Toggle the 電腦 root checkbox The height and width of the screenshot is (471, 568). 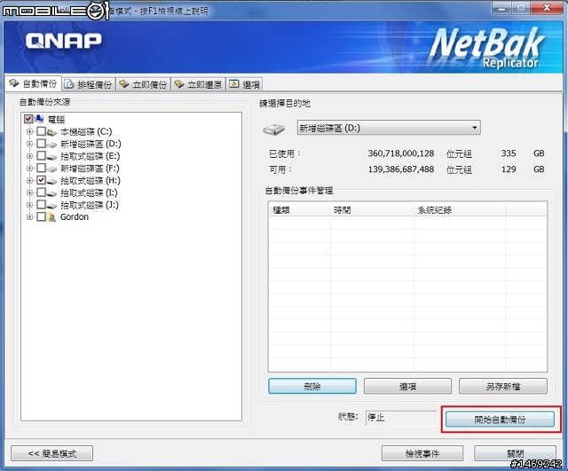pyautogui.click(x=28, y=119)
